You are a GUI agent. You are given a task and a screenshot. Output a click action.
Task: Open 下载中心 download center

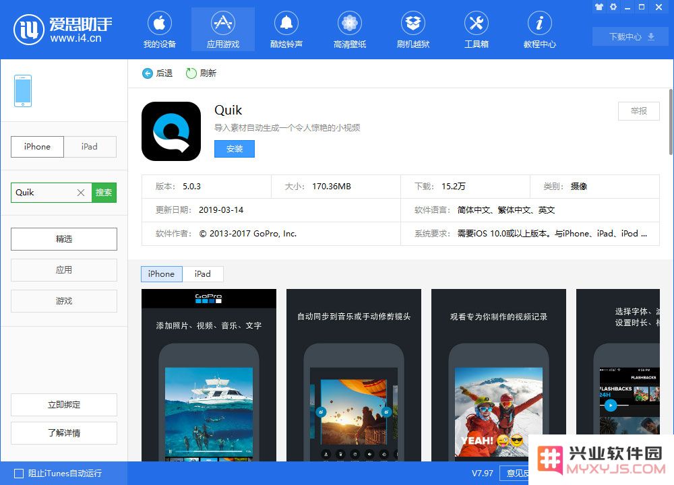point(632,37)
